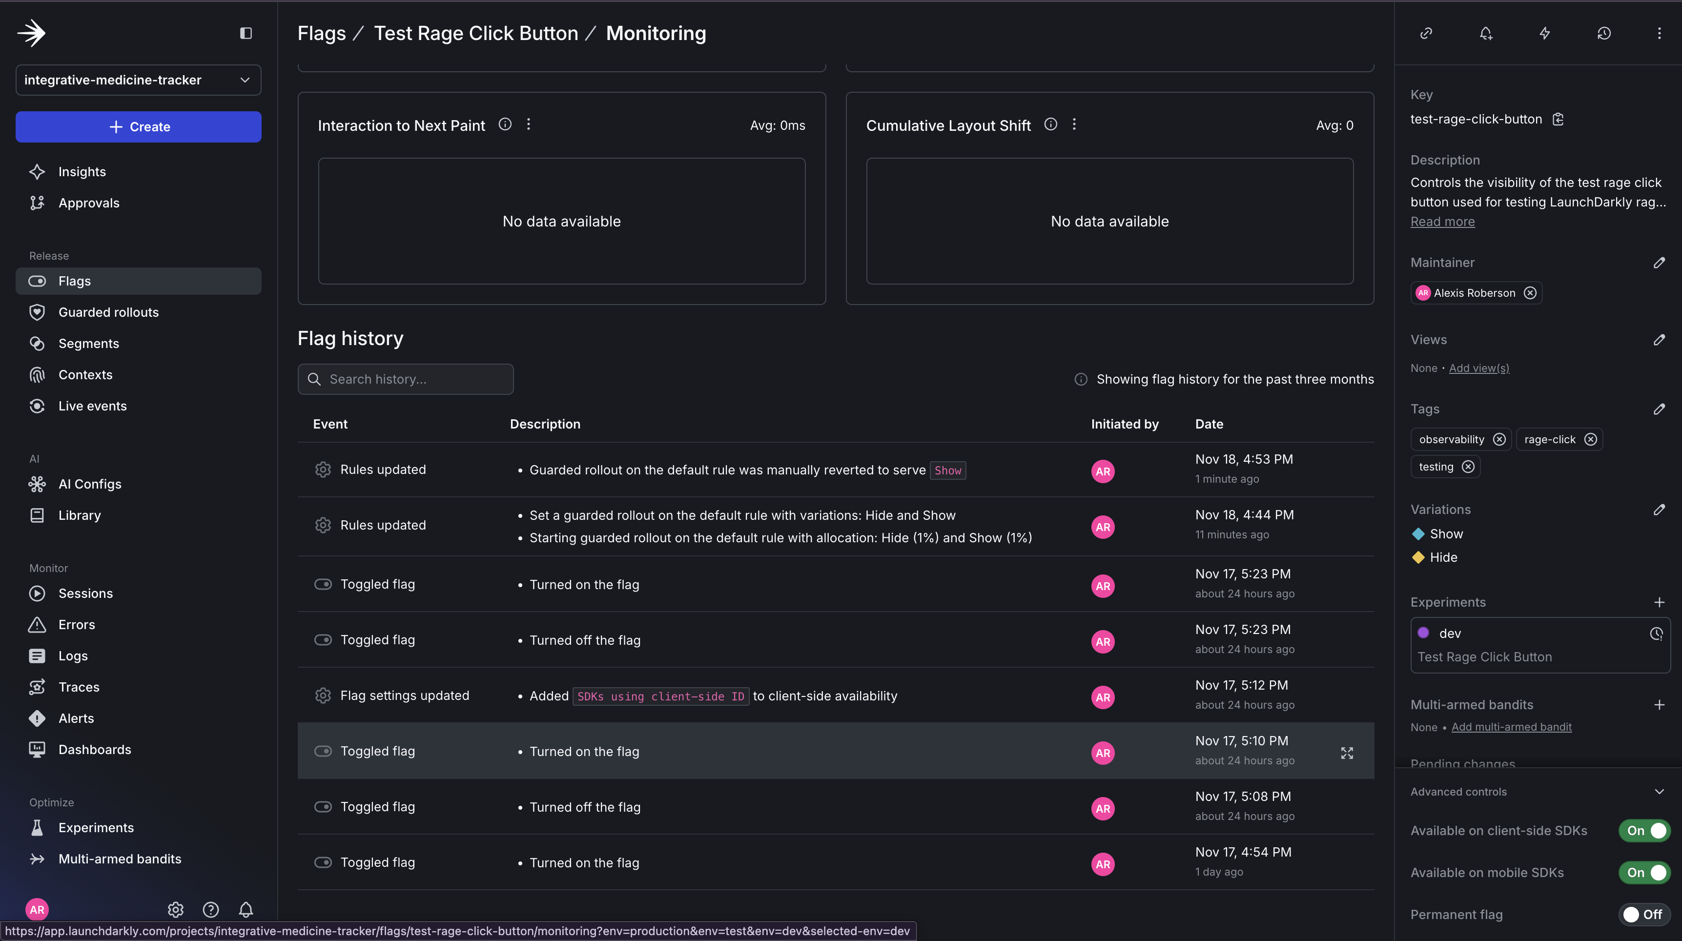Open the overflow menu in the top-right corner
1682x941 pixels.
(1659, 33)
